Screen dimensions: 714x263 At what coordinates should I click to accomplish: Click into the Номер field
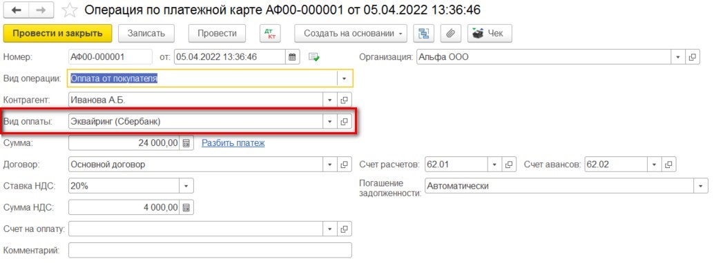pyautogui.click(x=110, y=57)
